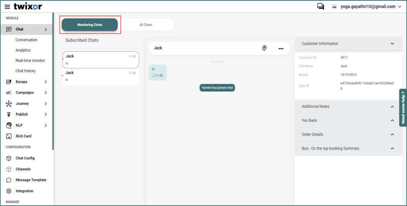Open the chat messages icon in header
Image resolution: width=407 pixels, height=206 pixels.
coord(320,7)
